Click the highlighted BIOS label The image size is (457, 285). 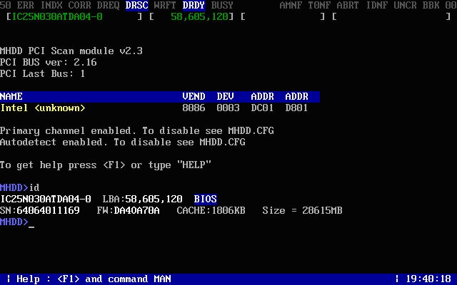(x=205, y=199)
